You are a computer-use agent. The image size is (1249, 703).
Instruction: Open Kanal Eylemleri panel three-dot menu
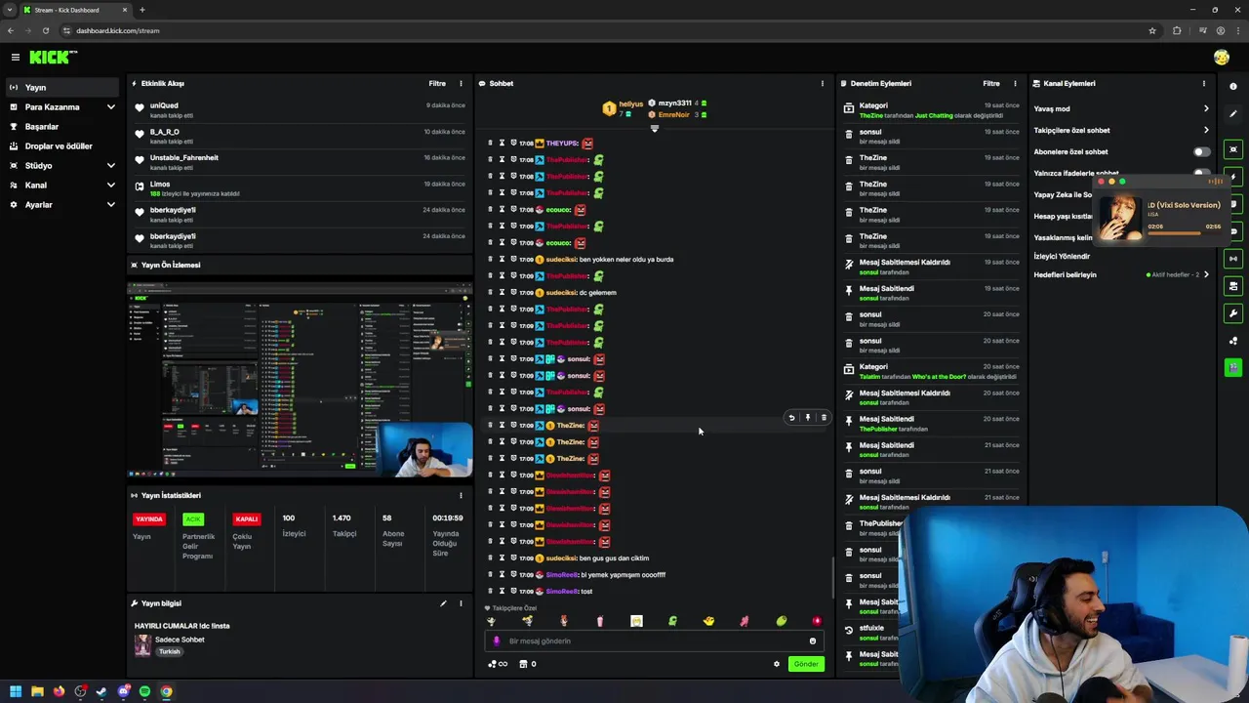(x=1203, y=83)
